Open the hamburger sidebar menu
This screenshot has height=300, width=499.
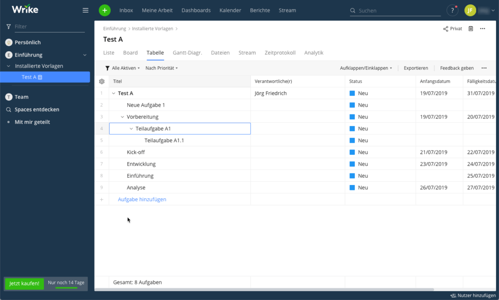point(86,10)
